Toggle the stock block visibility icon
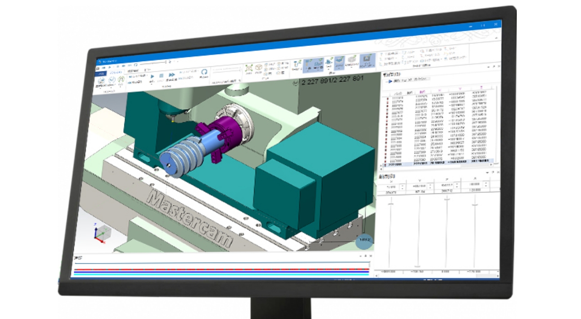Screen dimensions: 581x319 (x=352, y=60)
